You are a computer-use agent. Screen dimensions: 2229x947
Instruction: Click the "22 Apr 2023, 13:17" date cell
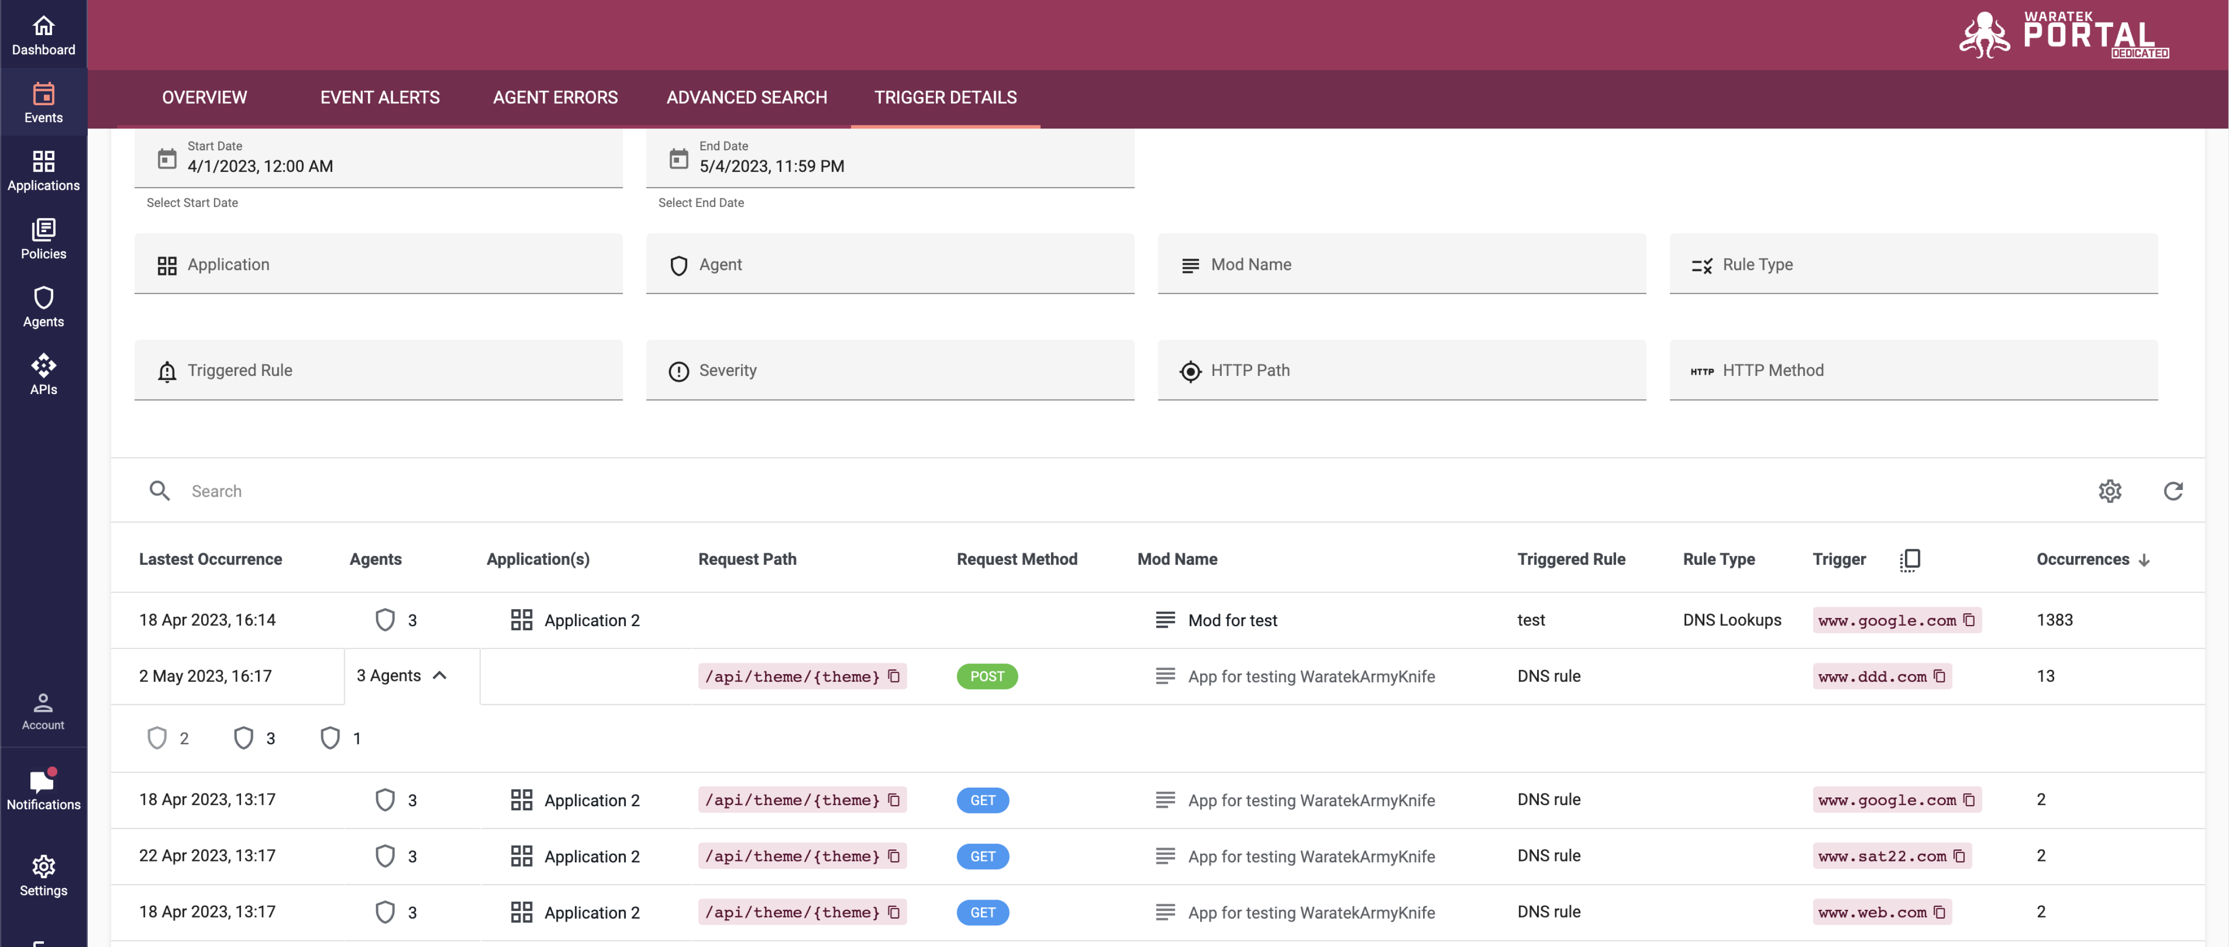pyautogui.click(x=207, y=856)
